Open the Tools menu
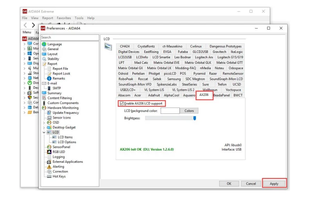The image size is (315, 205). [x=79, y=18]
